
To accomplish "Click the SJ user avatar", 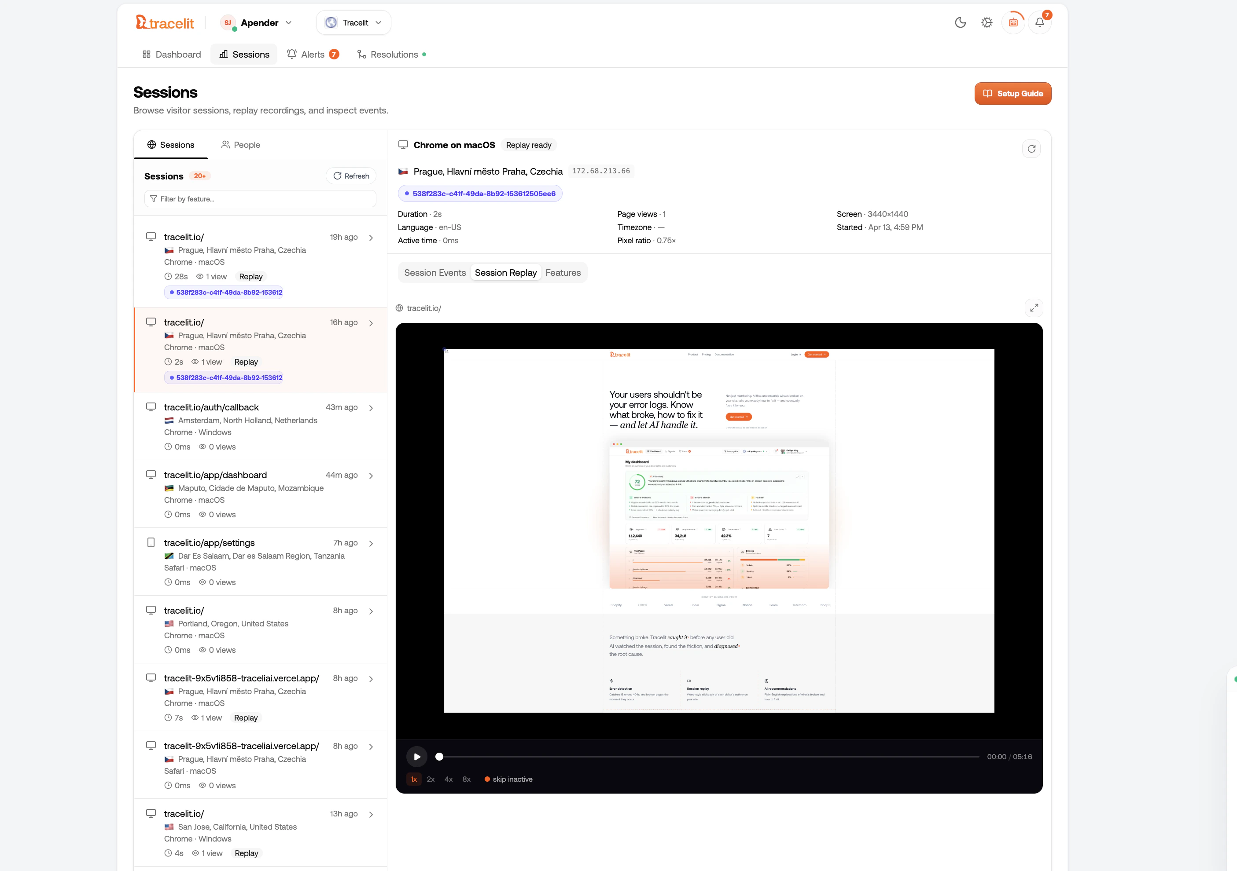I will pyautogui.click(x=228, y=22).
